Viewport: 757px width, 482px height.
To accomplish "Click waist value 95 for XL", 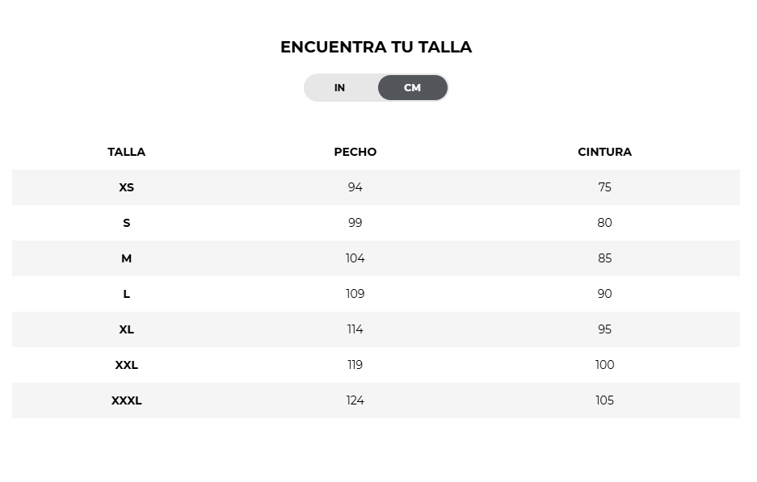I will pyautogui.click(x=604, y=329).
